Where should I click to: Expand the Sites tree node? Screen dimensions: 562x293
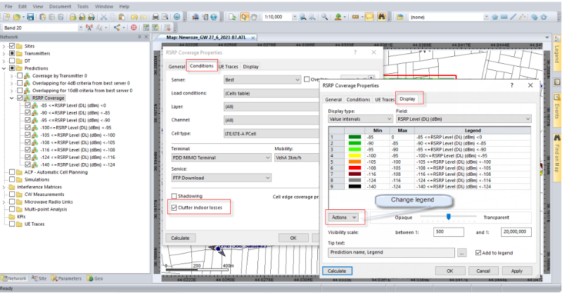coord(5,46)
